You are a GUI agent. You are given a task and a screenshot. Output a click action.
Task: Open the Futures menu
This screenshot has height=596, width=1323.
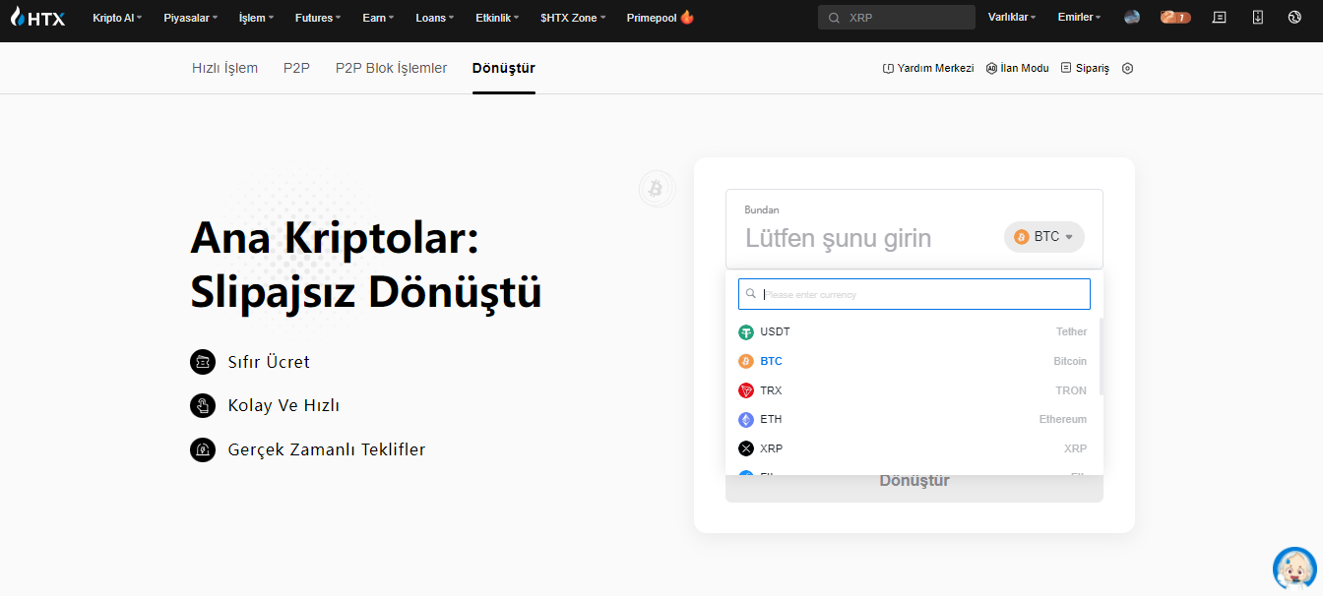pyautogui.click(x=318, y=18)
